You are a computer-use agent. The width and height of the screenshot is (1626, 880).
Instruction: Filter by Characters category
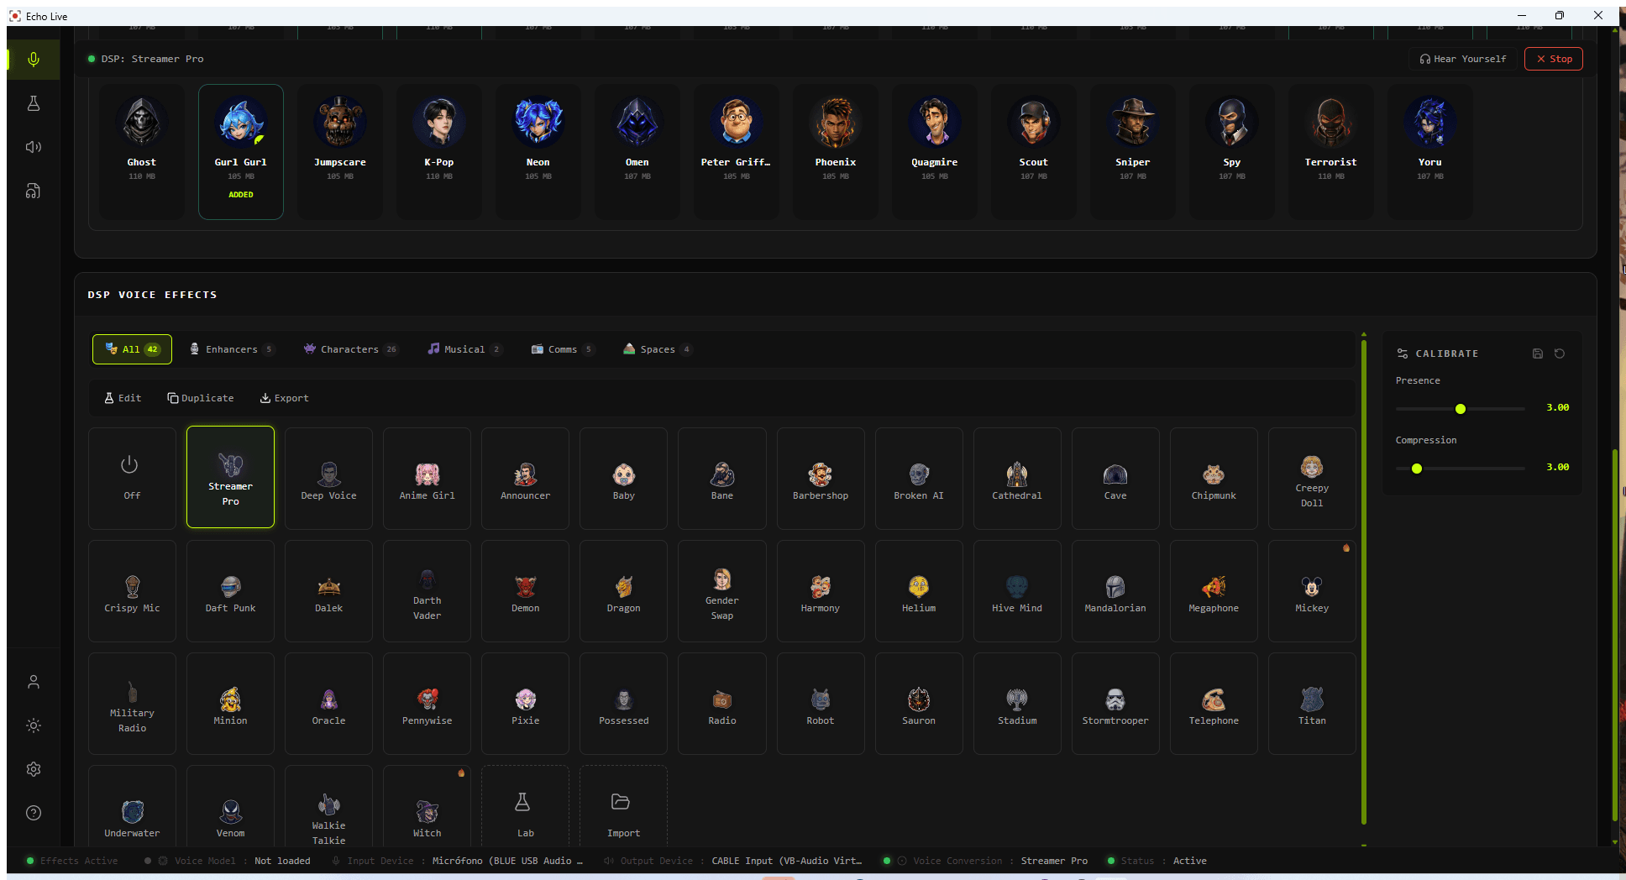click(x=350, y=349)
